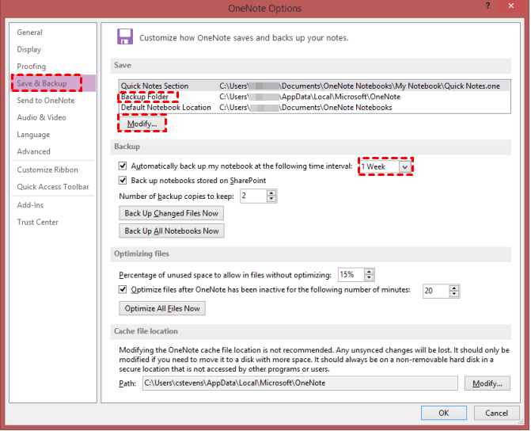This screenshot has height=431, width=531.
Task: Open the Customize Ribbon category
Action: coord(47,170)
